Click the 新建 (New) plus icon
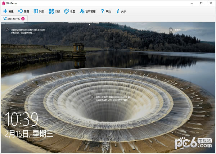Screen dimensions: 216x154 [x=5, y=11]
